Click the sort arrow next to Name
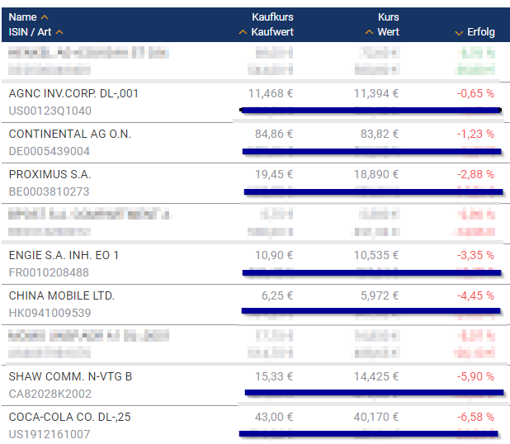The width and height of the screenshot is (510, 444). pyautogui.click(x=45, y=17)
